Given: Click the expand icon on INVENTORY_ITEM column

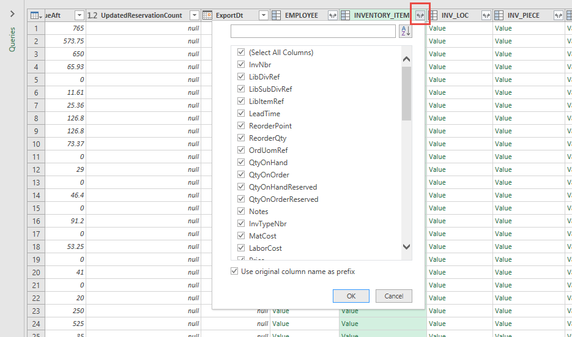Looking at the screenshot, I should pos(420,15).
